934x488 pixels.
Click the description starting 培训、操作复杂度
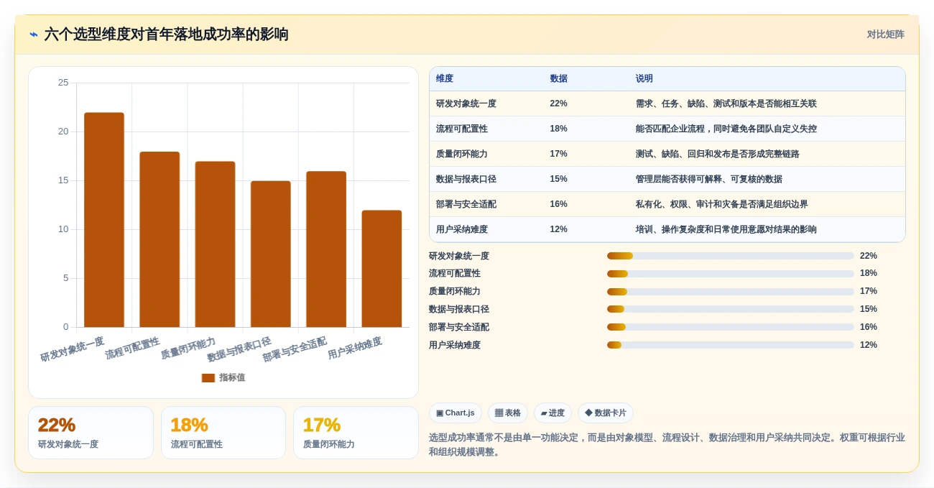726,229
